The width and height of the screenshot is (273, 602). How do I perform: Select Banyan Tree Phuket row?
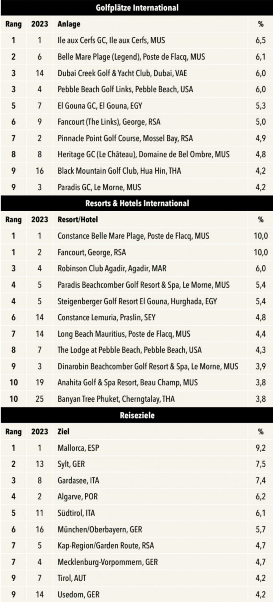(136, 399)
